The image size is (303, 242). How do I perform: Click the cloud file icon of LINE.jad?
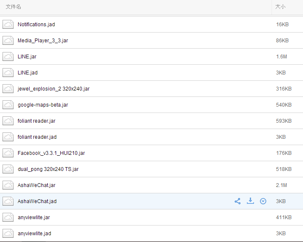pyautogui.click(x=8, y=73)
